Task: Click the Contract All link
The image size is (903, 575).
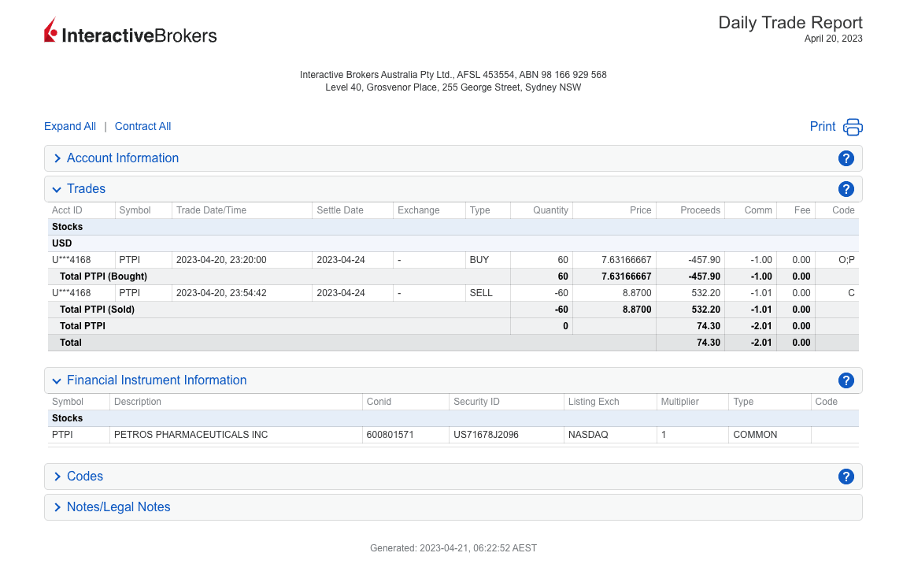Action: [142, 127]
